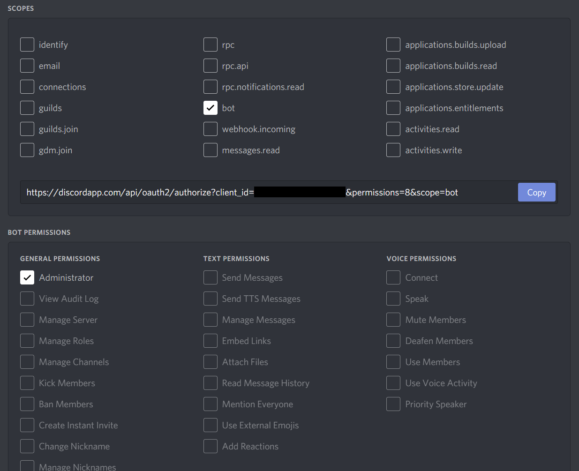The height and width of the screenshot is (471, 579).
Task: Enable the identify scope checkbox
Action: point(27,45)
